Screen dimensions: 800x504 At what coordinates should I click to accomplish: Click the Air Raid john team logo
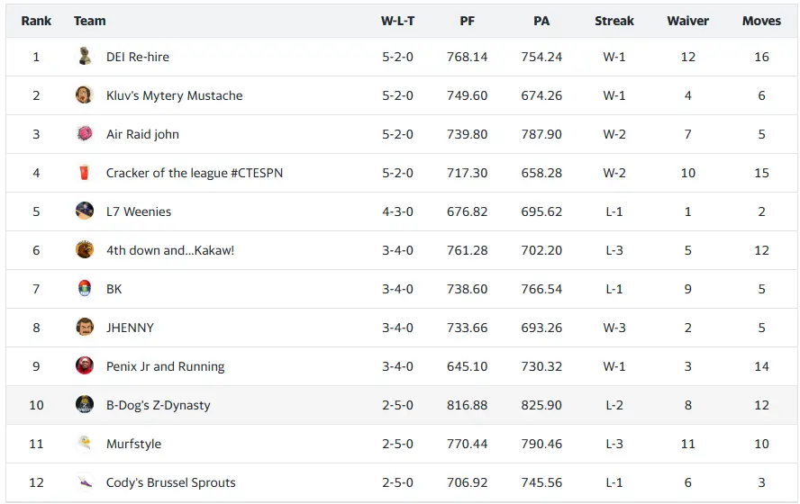85,134
